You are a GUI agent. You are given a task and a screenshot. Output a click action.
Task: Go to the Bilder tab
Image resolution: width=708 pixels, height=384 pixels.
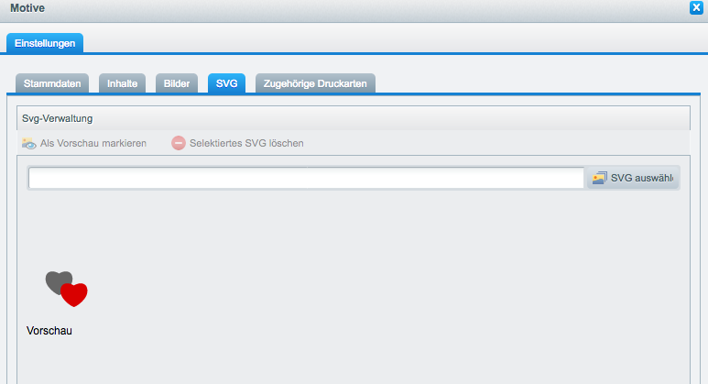177,83
